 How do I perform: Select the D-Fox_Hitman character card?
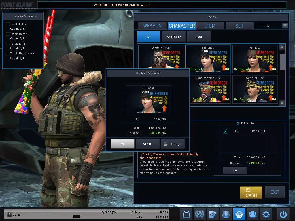click(x=161, y=57)
